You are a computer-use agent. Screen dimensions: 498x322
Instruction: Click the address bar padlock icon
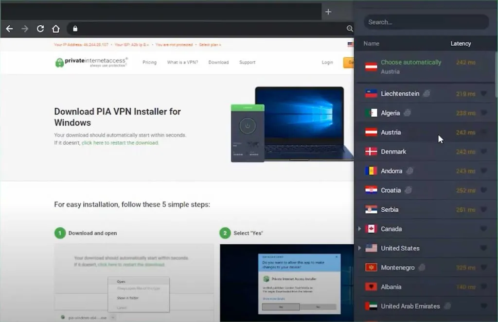coord(75,29)
